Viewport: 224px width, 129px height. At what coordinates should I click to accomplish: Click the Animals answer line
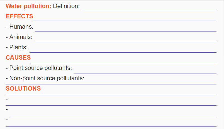point(125,38)
